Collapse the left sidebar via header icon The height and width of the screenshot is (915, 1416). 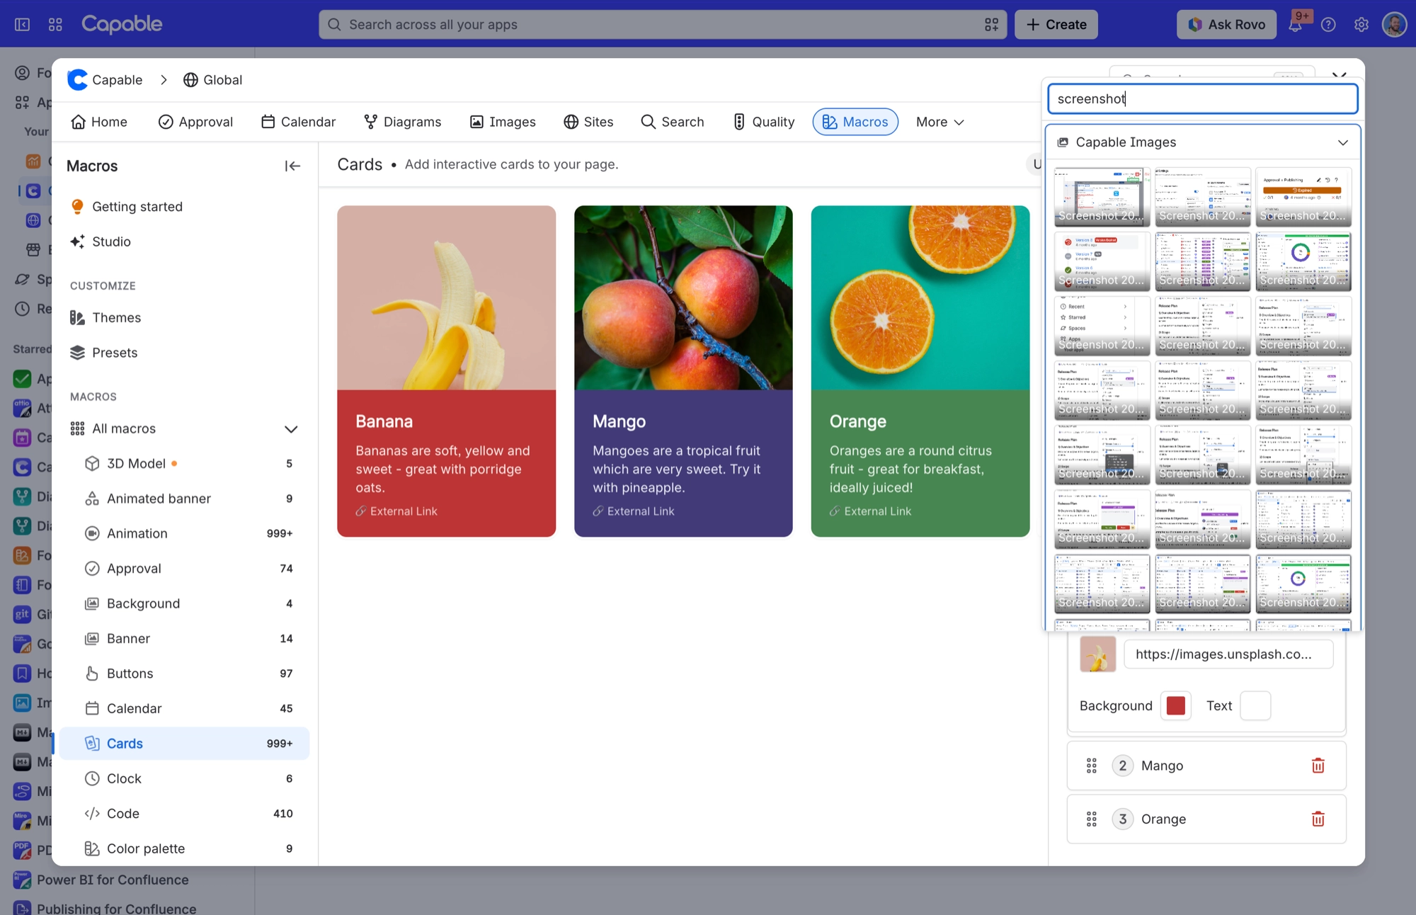[23, 24]
